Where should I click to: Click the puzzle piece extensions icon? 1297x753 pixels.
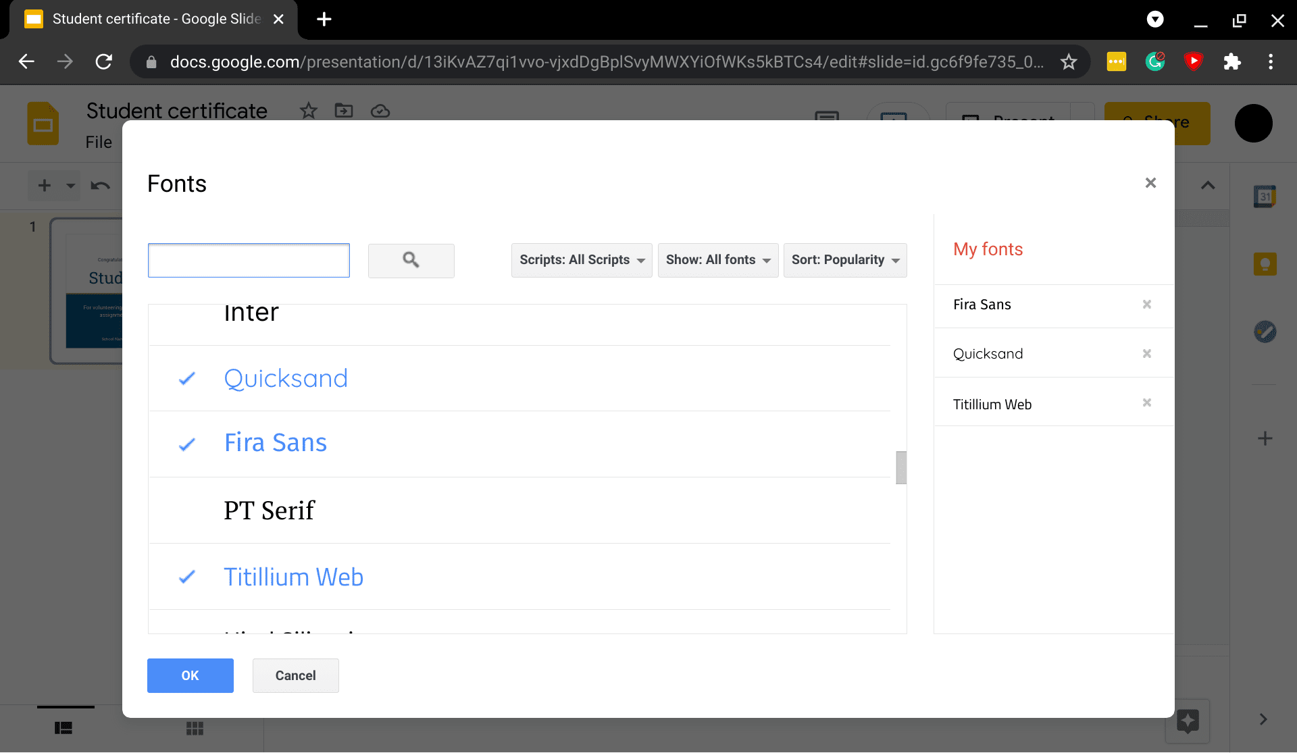click(x=1231, y=61)
